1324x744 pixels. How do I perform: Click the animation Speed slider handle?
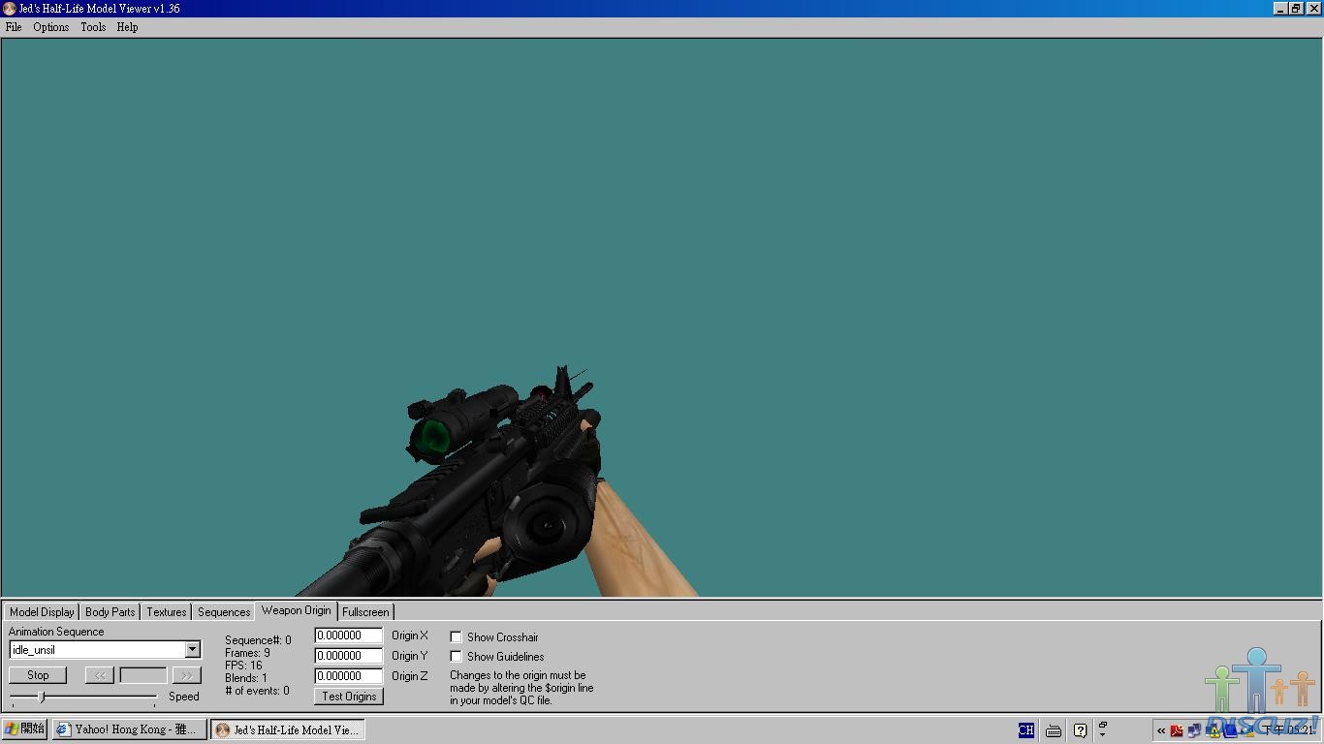[x=41, y=697]
